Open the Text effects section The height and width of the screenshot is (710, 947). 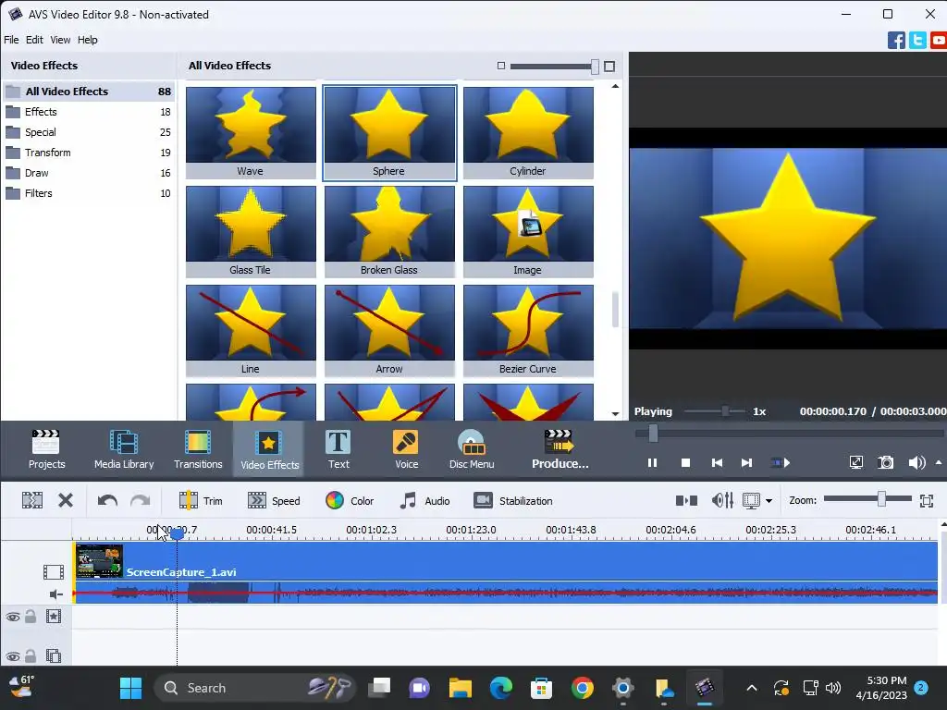(x=338, y=449)
